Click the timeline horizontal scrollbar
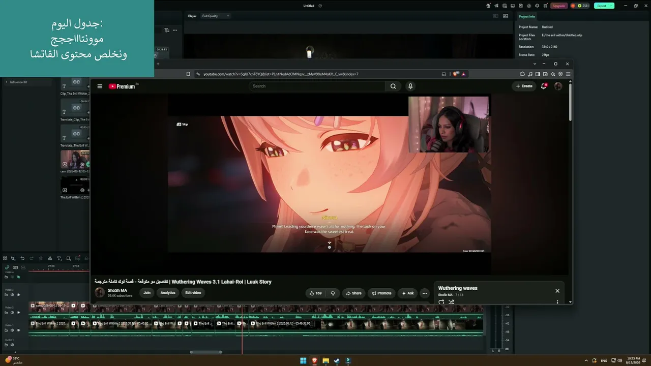The height and width of the screenshot is (366, 651). tap(206, 352)
